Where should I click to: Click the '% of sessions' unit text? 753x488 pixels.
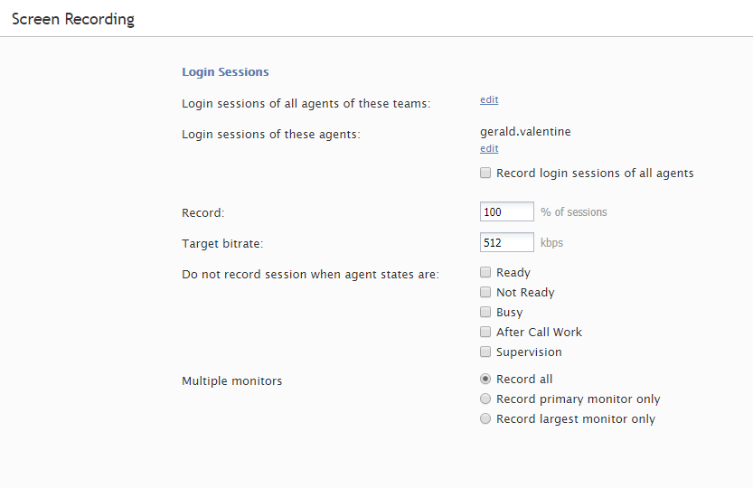(574, 212)
